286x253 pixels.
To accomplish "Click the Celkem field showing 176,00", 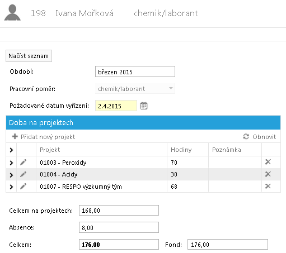I will click(x=119, y=244).
